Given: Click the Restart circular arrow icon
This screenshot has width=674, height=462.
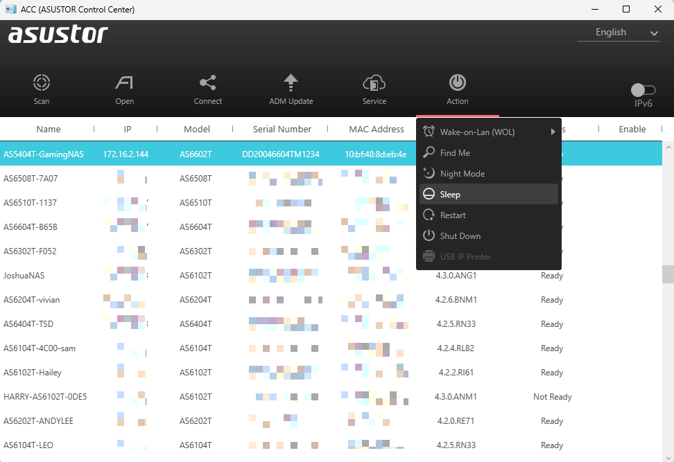Looking at the screenshot, I should coord(429,215).
